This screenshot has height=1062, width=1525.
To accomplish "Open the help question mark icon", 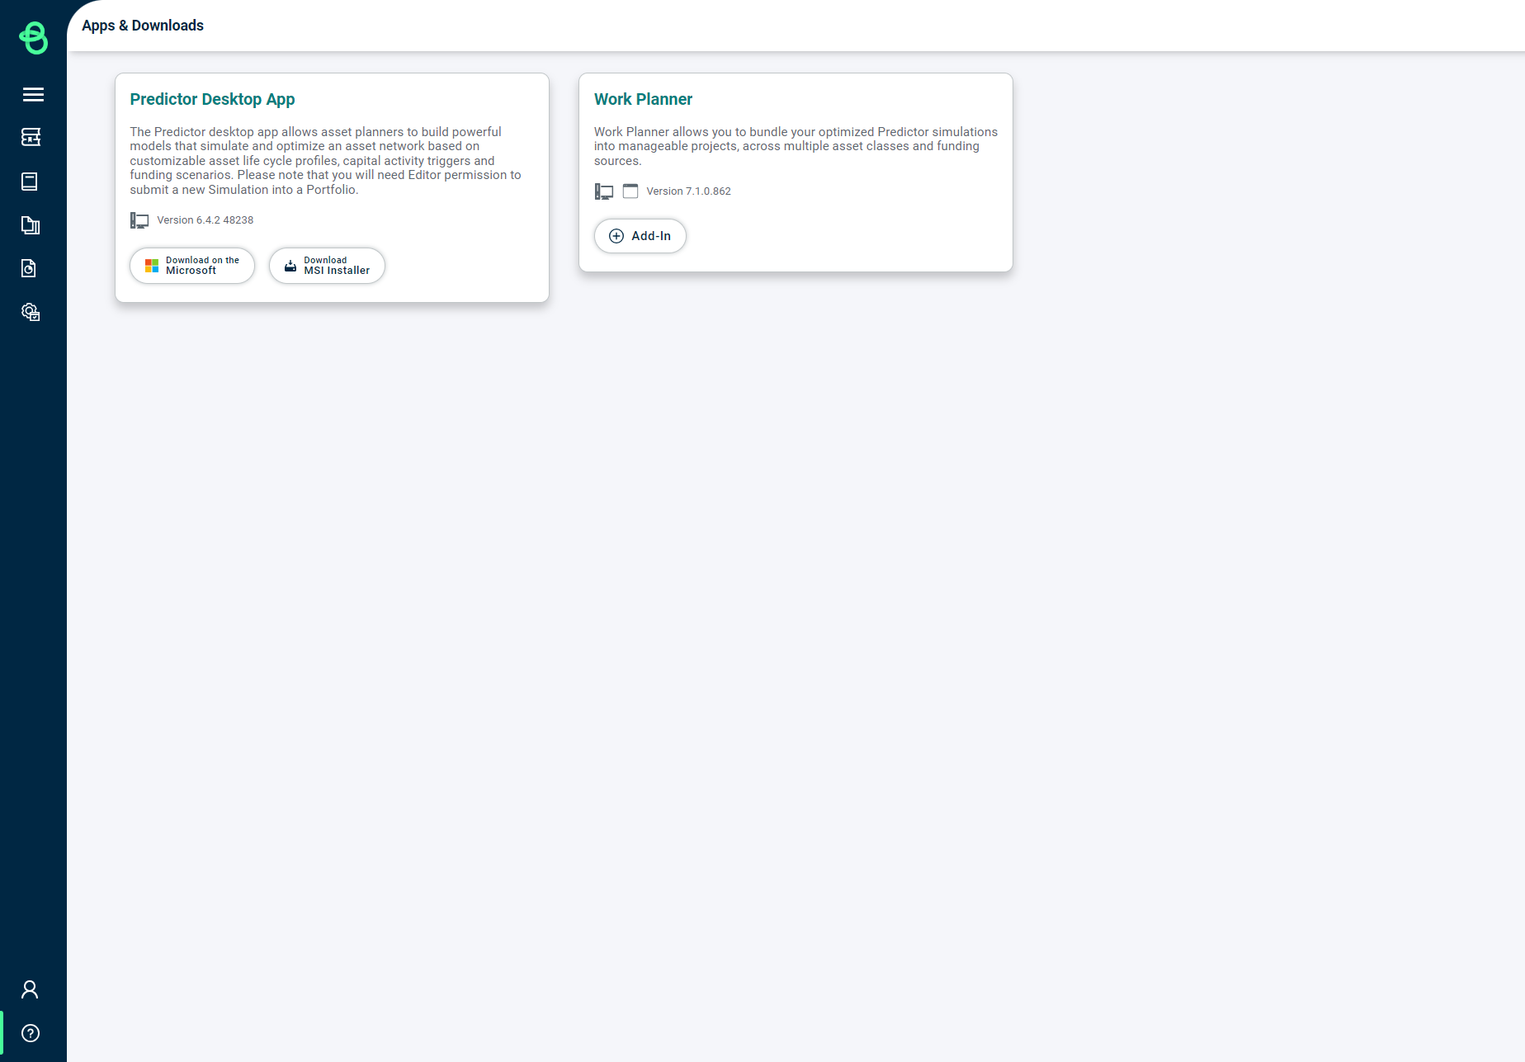I will point(31,1033).
